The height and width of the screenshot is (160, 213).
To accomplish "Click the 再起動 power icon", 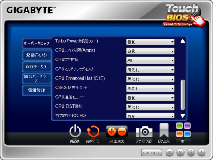I will (75, 131).
